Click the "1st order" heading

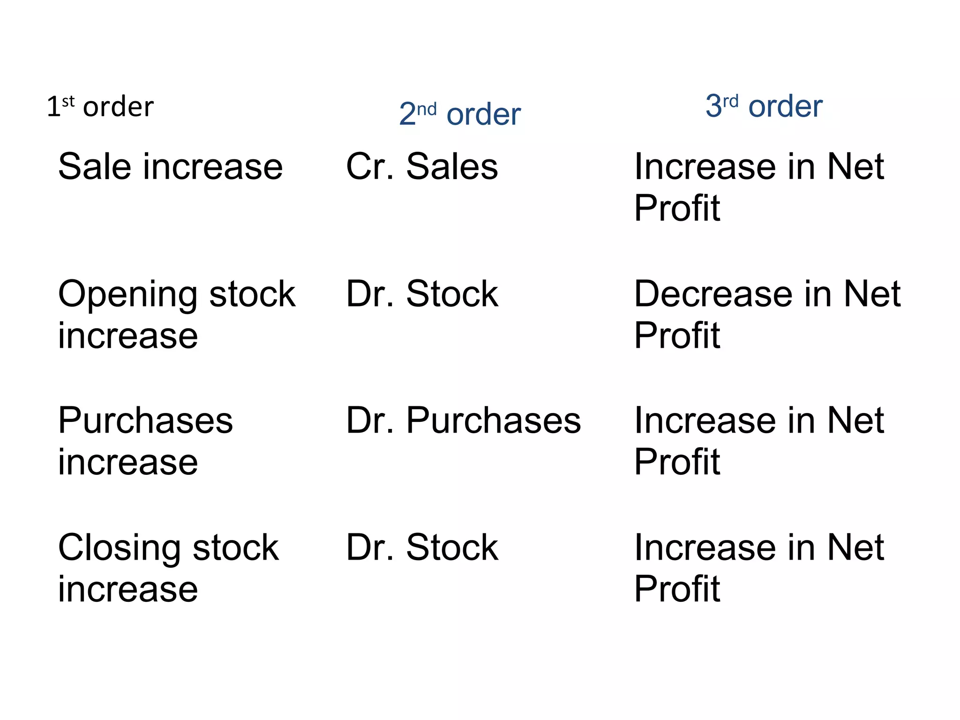click(100, 107)
